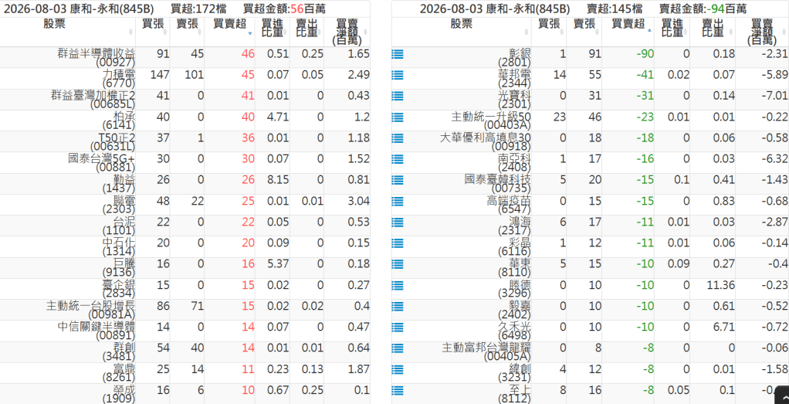Click the scroll-to-top arrow button

783,396
